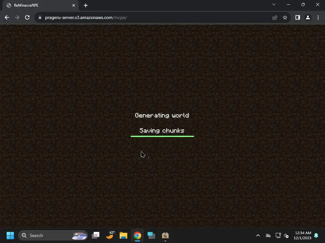Open network display tray icon
This screenshot has width=325, height=243.
(x=278, y=235)
